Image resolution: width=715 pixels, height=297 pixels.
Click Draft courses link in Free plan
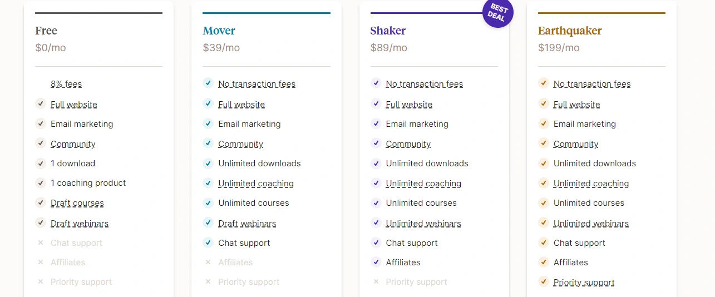tap(77, 203)
